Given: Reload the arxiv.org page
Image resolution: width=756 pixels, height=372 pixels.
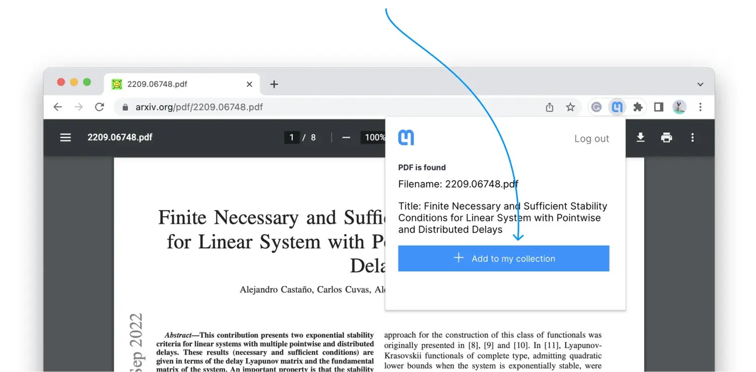Looking at the screenshot, I should [x=99, y=107].
